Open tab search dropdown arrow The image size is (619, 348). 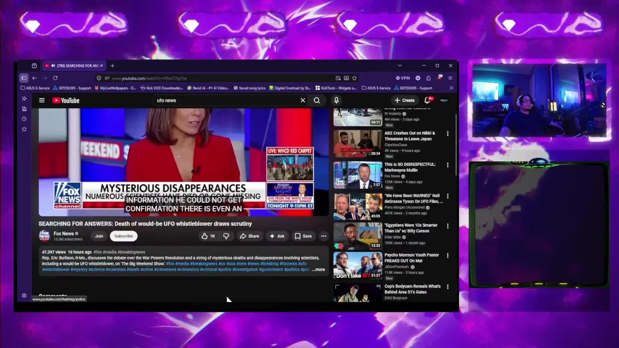[399, 66]
